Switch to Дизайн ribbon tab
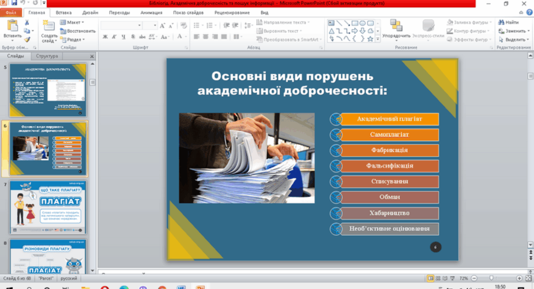The height and width of the screenshot is (289, 534). 90,13
